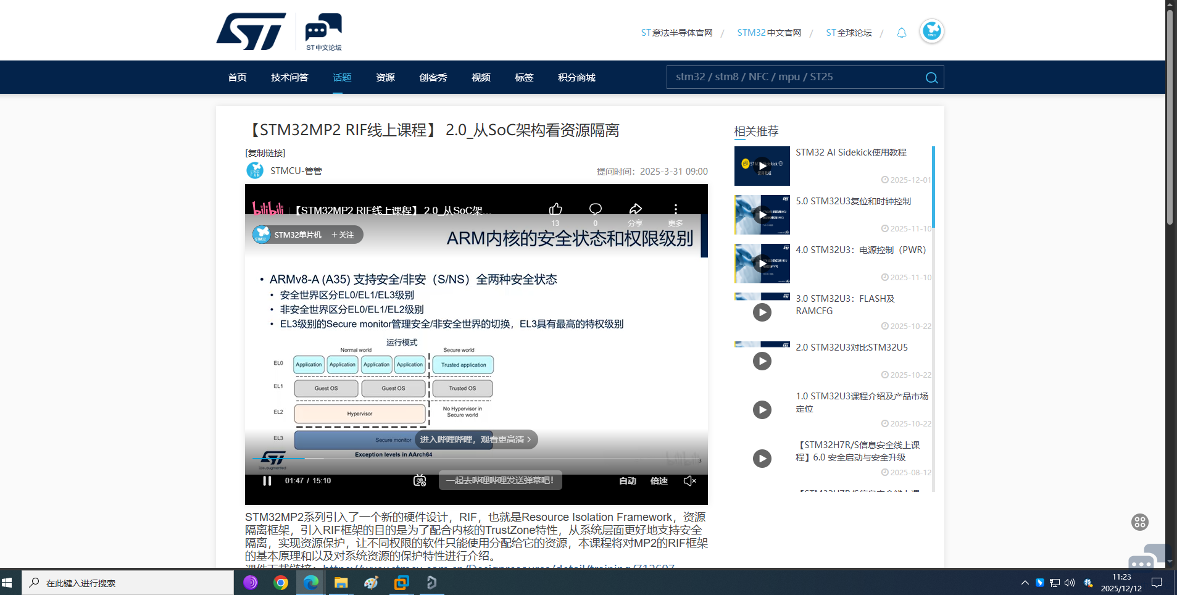The image size is (1177, 595).
Task: Open the 积分商城 nav tab
Action: coord(576,78)
